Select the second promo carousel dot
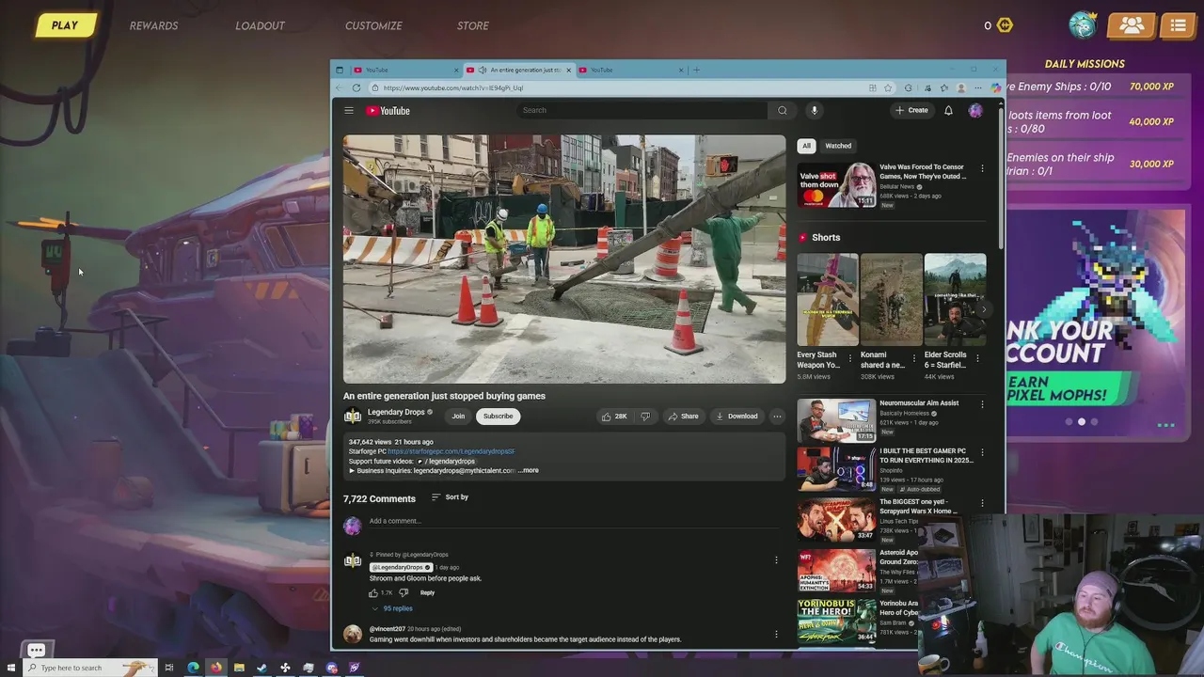 tap(1081, 422)
